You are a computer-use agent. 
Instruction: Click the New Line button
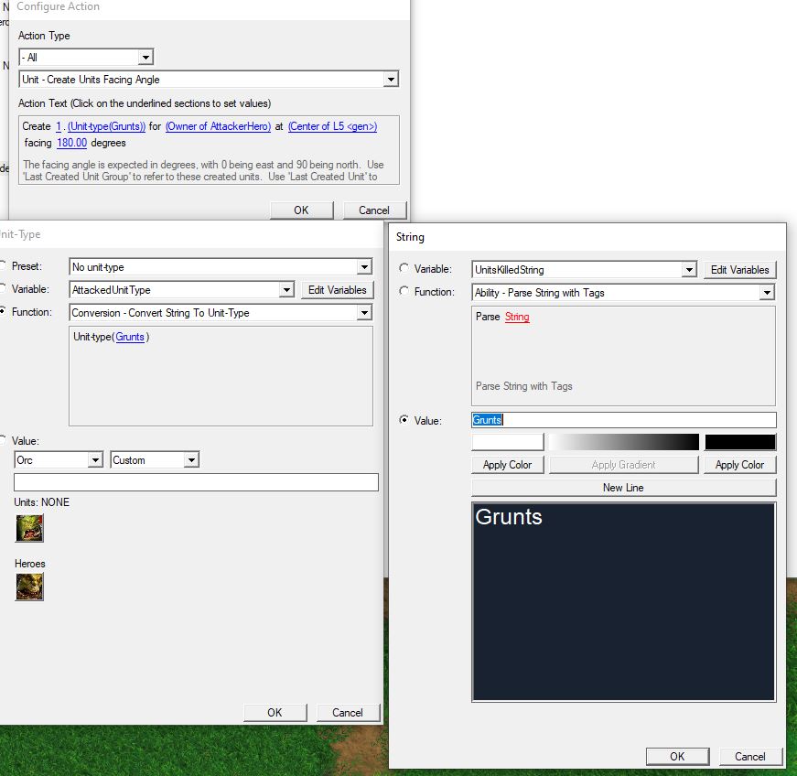[x=624, y=488]
